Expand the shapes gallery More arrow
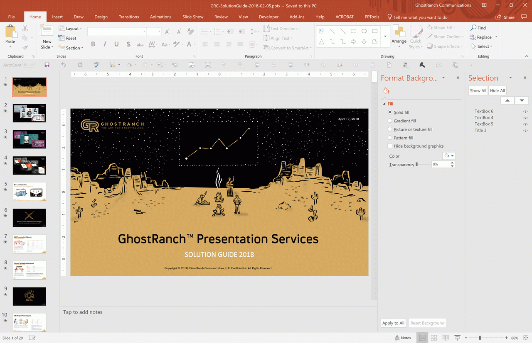Image resolution: width=532 pixels, height=343 pixels. coord(385,36)
